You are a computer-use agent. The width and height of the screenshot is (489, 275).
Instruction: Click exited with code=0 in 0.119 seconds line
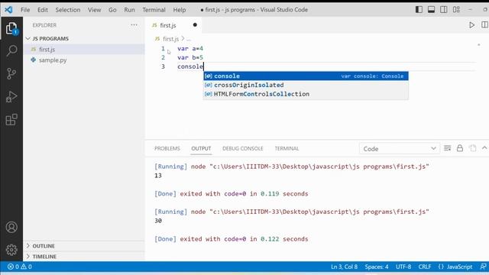tap(231, 193)
